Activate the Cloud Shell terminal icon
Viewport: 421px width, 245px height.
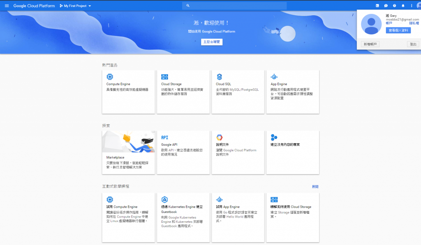coord(377,6)
